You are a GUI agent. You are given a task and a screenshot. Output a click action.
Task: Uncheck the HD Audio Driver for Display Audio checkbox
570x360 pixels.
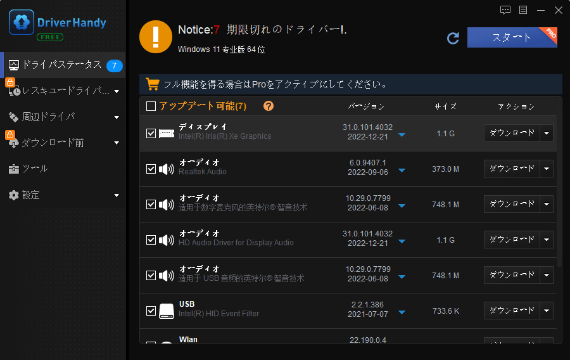point(151,240)
